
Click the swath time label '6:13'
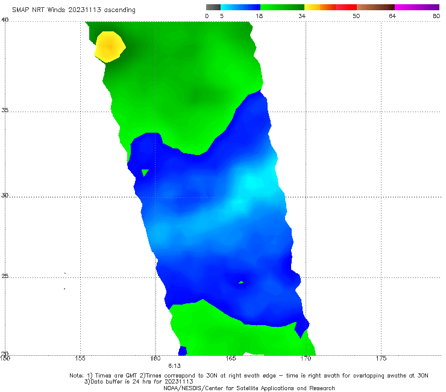[174, 366]
